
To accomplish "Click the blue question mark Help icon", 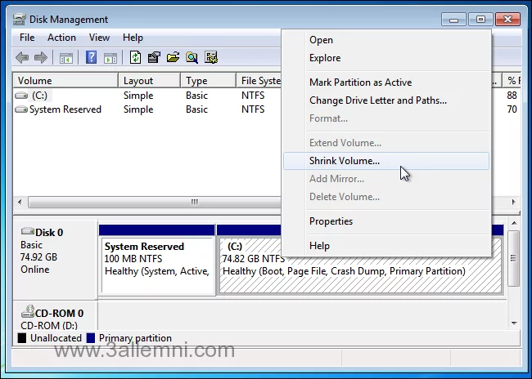I will click(x=91, y=57).
